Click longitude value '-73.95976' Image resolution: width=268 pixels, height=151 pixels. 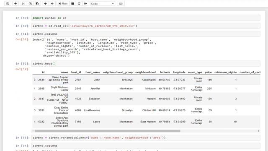(x=179, y=110)
